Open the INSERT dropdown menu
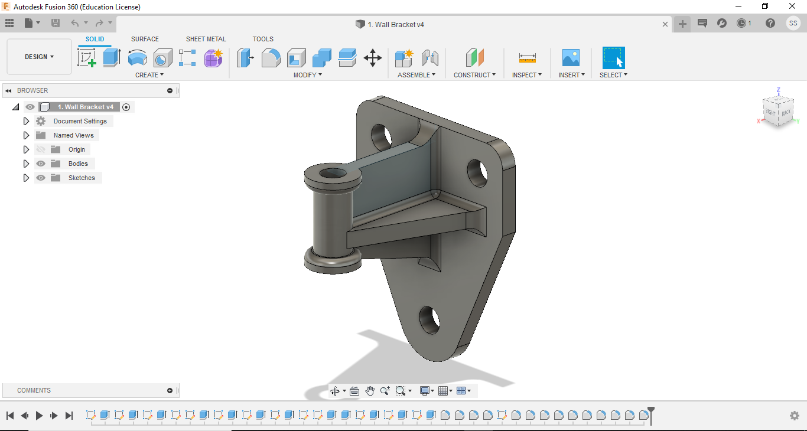 pyautogui.click(x=572, y=75)
